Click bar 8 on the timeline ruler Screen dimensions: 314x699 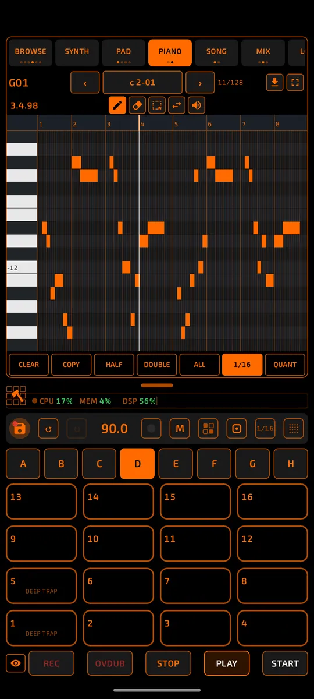[278, 124]
